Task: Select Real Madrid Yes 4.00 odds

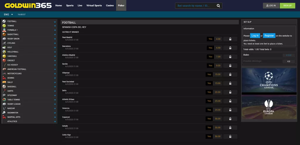Action: click(x=214, y=39)
